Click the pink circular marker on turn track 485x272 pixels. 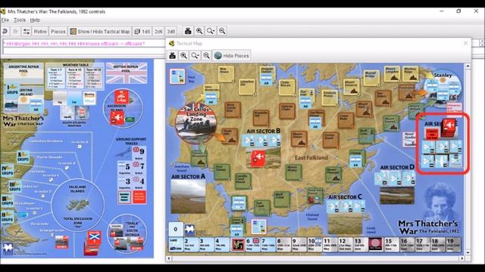(376, 244)
